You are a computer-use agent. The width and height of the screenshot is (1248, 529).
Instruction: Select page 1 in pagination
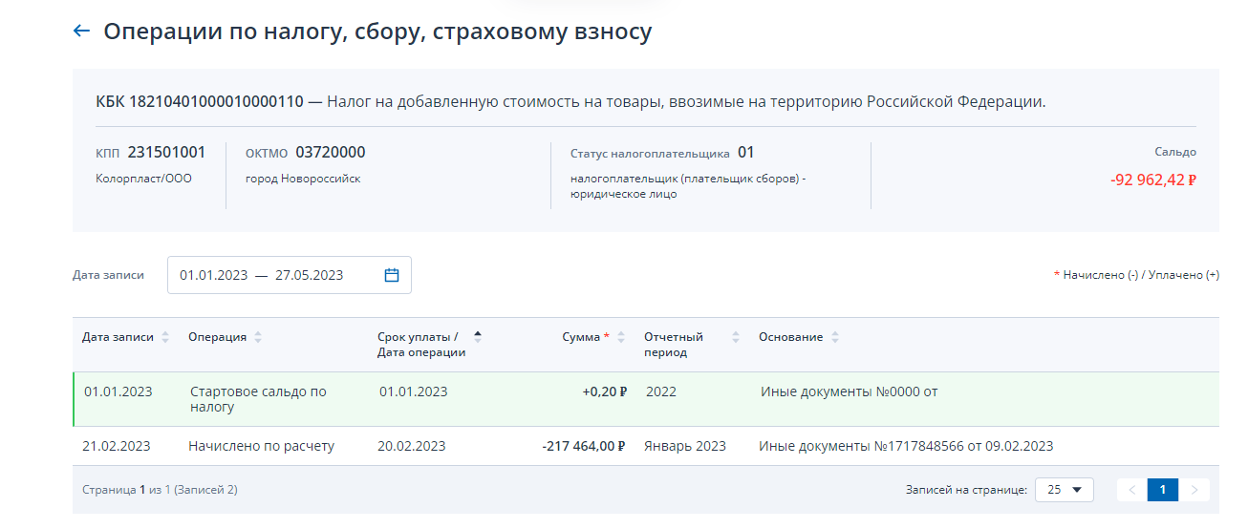[1163, 490]
